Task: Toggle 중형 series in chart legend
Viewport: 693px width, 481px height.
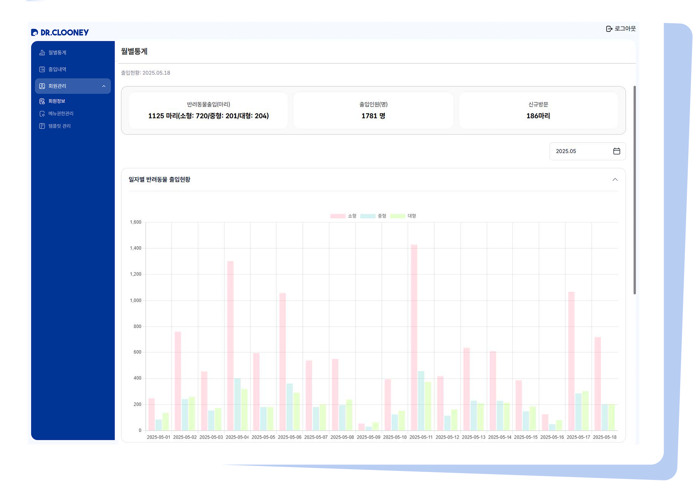Action: pos(368,216)
